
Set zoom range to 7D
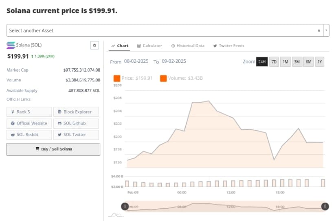274,62
